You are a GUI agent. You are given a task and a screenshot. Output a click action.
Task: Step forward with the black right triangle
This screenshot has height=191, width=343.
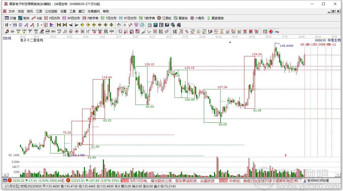(76, 25)
